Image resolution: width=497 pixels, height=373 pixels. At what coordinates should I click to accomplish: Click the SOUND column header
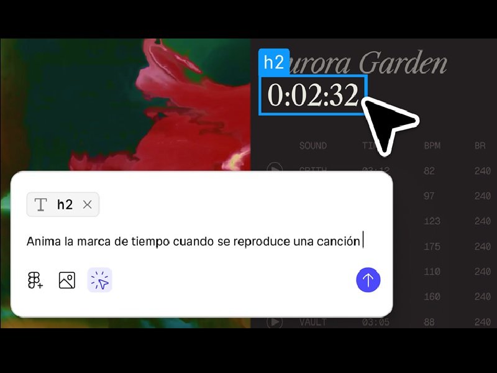click(313, 145)
